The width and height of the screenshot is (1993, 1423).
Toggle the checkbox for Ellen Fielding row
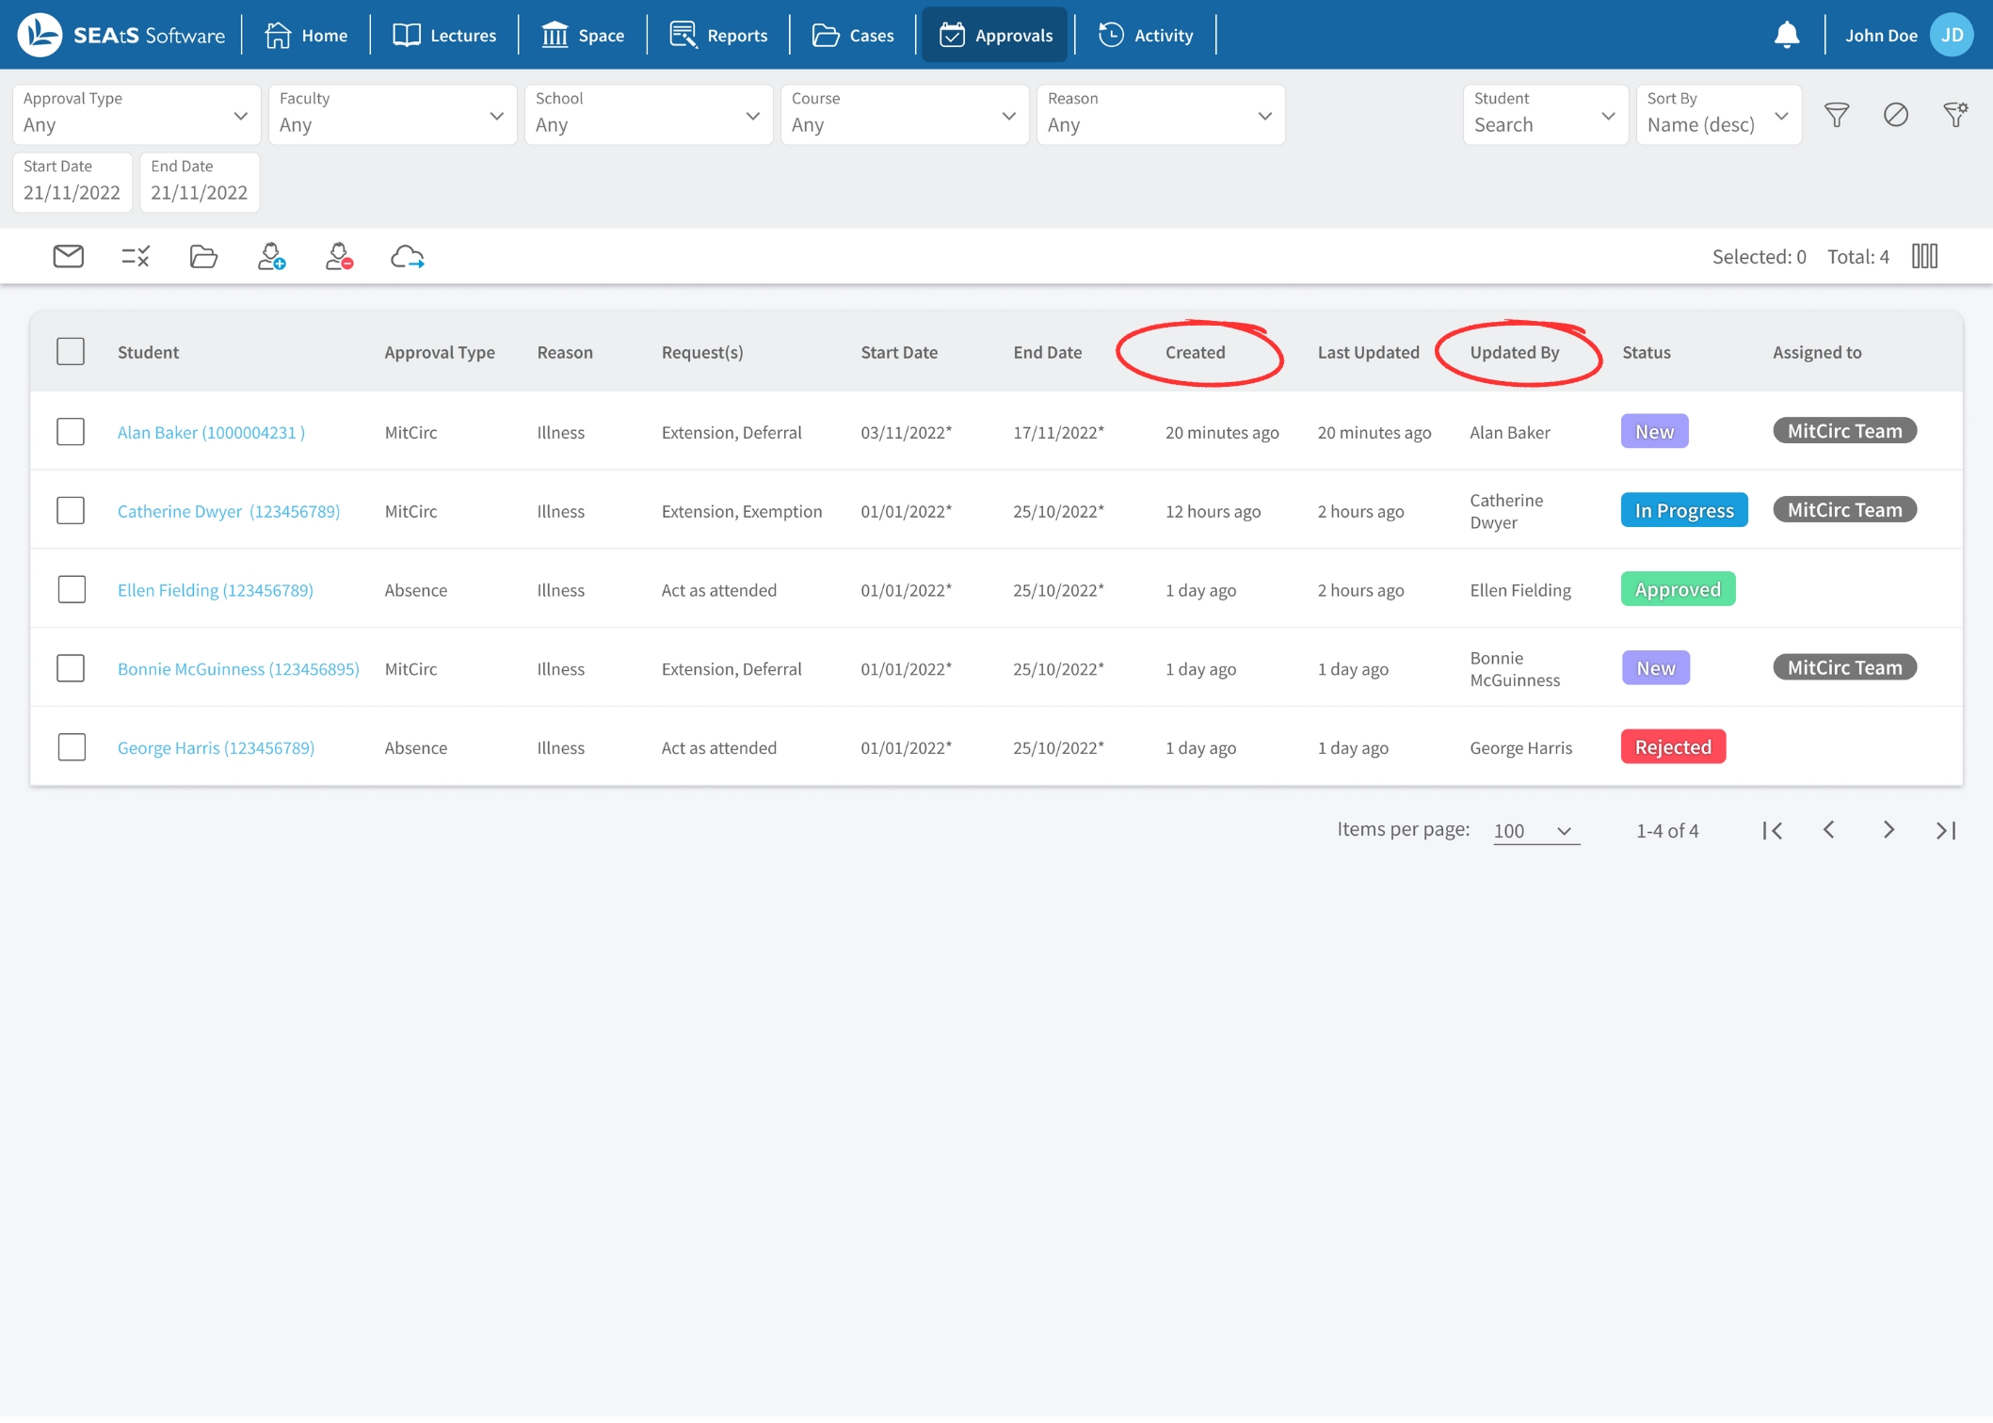click(x=71, y=588)
